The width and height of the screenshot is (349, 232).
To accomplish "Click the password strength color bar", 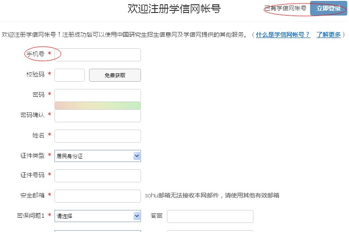I will tap(98, 105).
